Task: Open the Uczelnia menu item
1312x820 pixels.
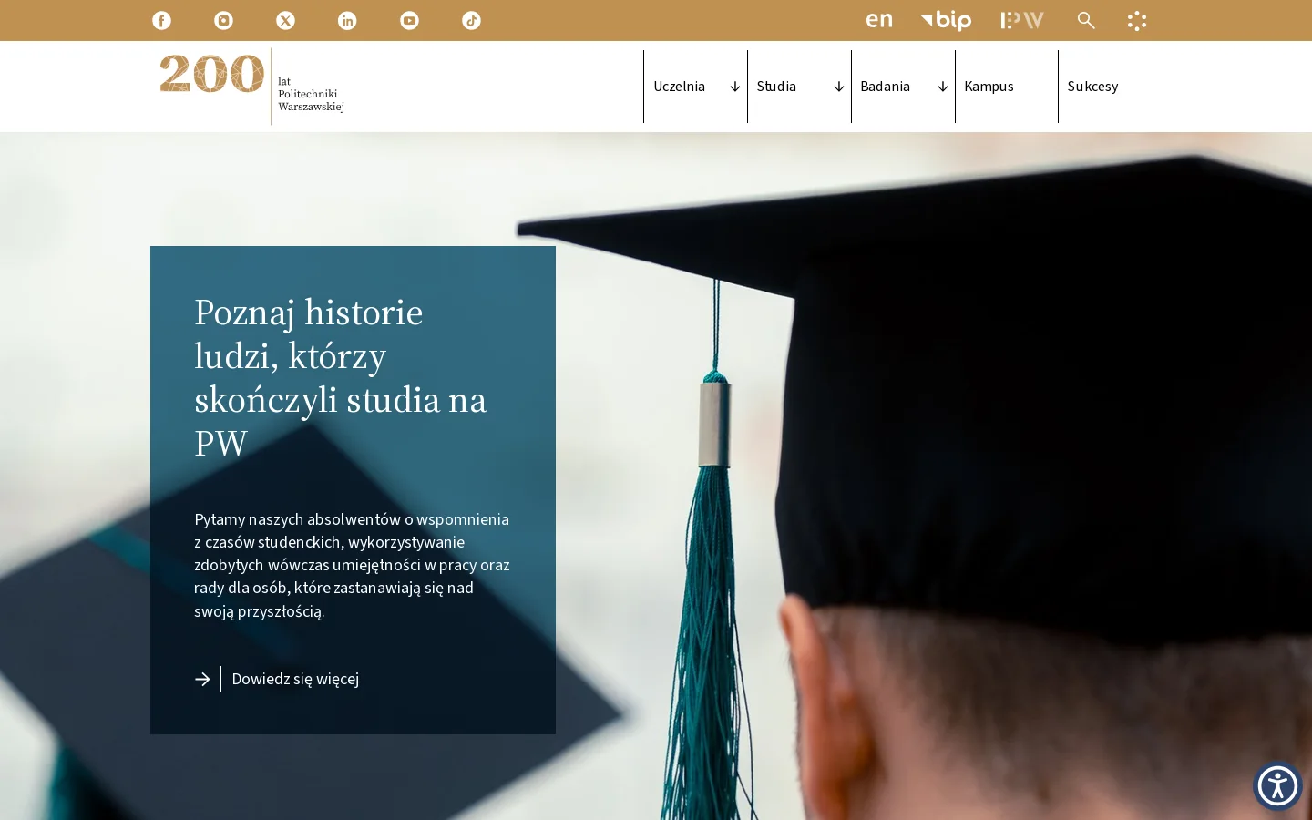Action: 680,87
